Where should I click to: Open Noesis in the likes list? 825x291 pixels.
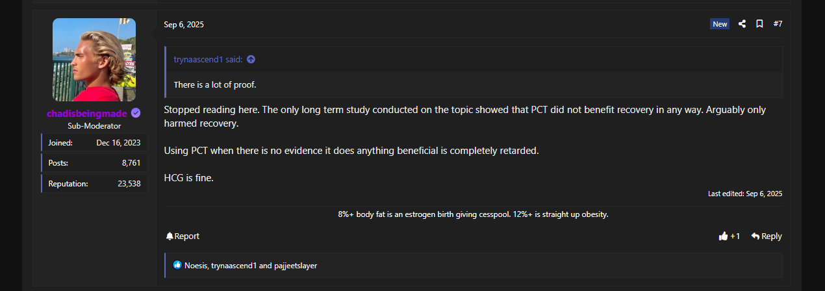[196, 266]
